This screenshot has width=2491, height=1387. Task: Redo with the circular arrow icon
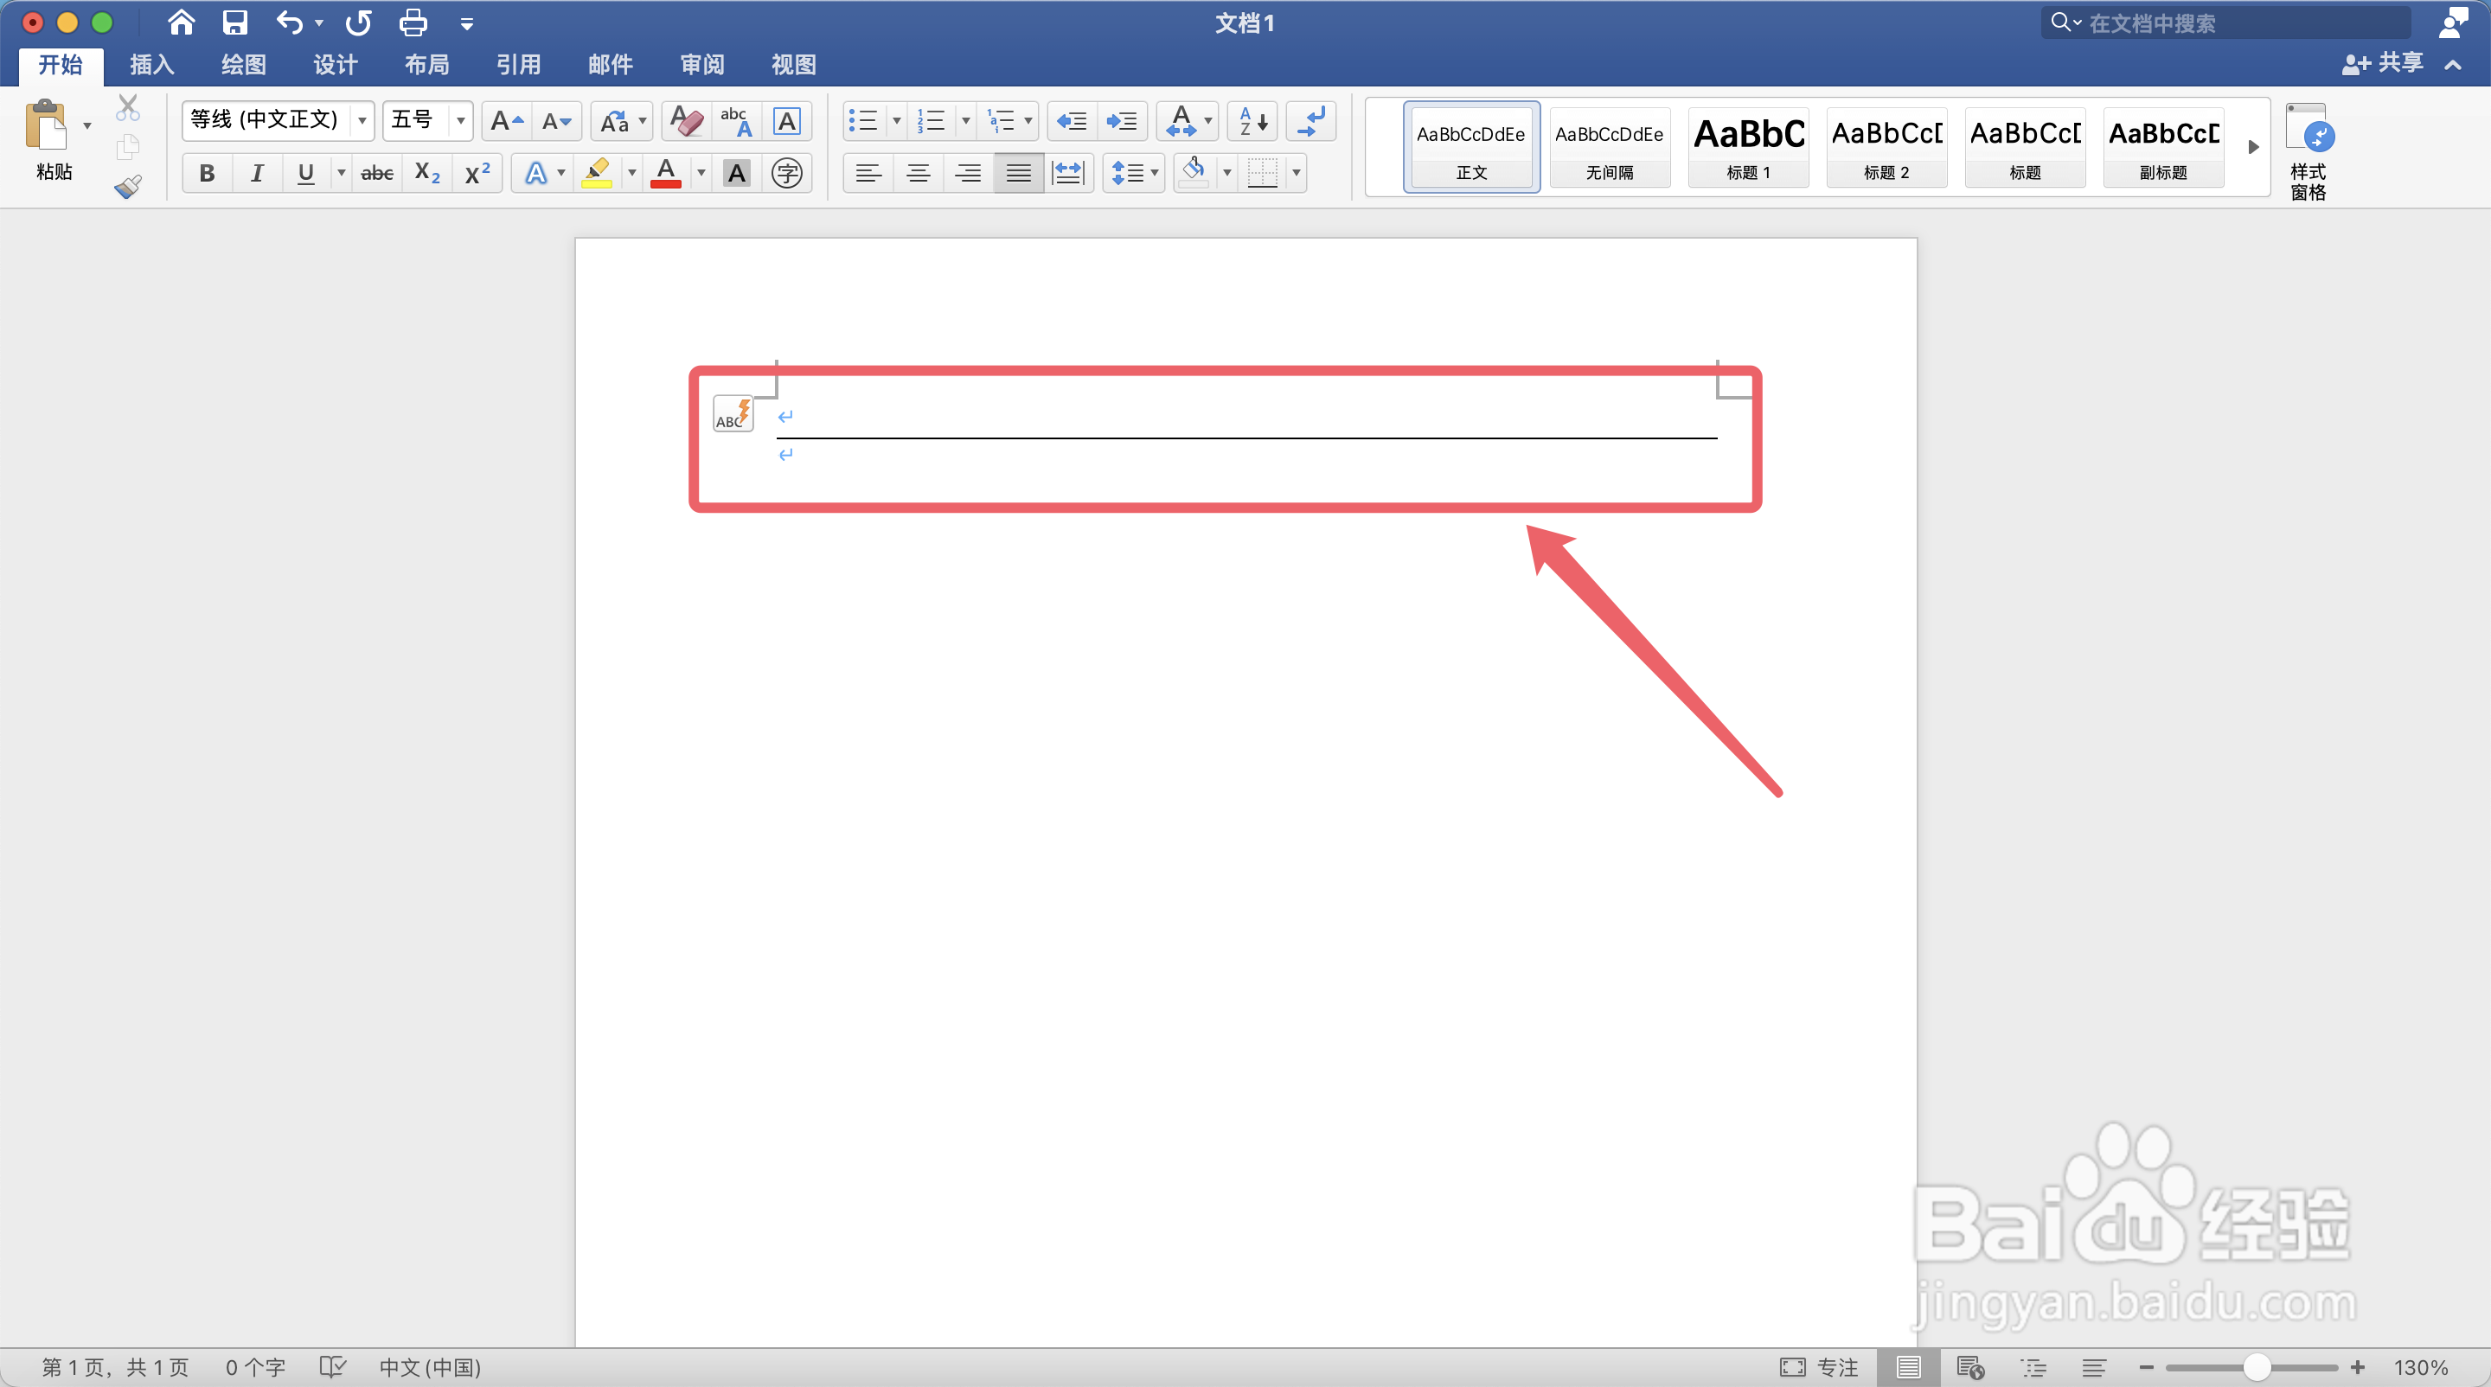point(359,22)
